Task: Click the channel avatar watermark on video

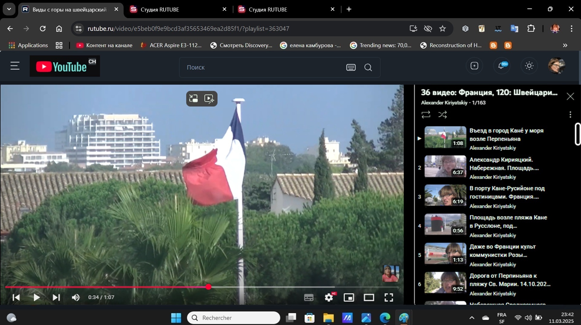Action: point(391,274)
